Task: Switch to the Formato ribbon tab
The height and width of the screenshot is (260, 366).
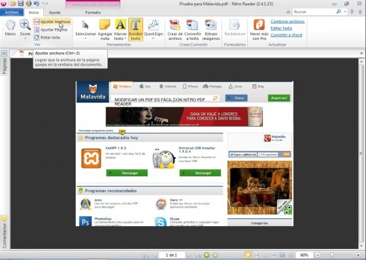Action: point(93,12)
